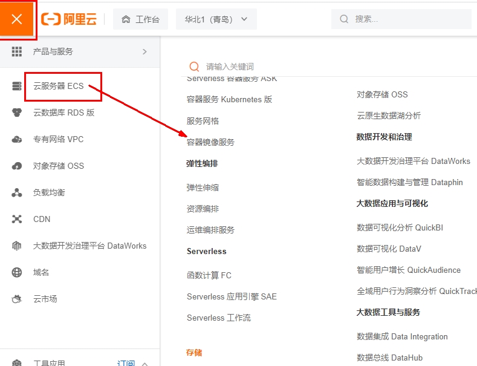Open Serverless 应用引擎 SAE link
This screenshot has width=477, height=366.
point(232,296)
